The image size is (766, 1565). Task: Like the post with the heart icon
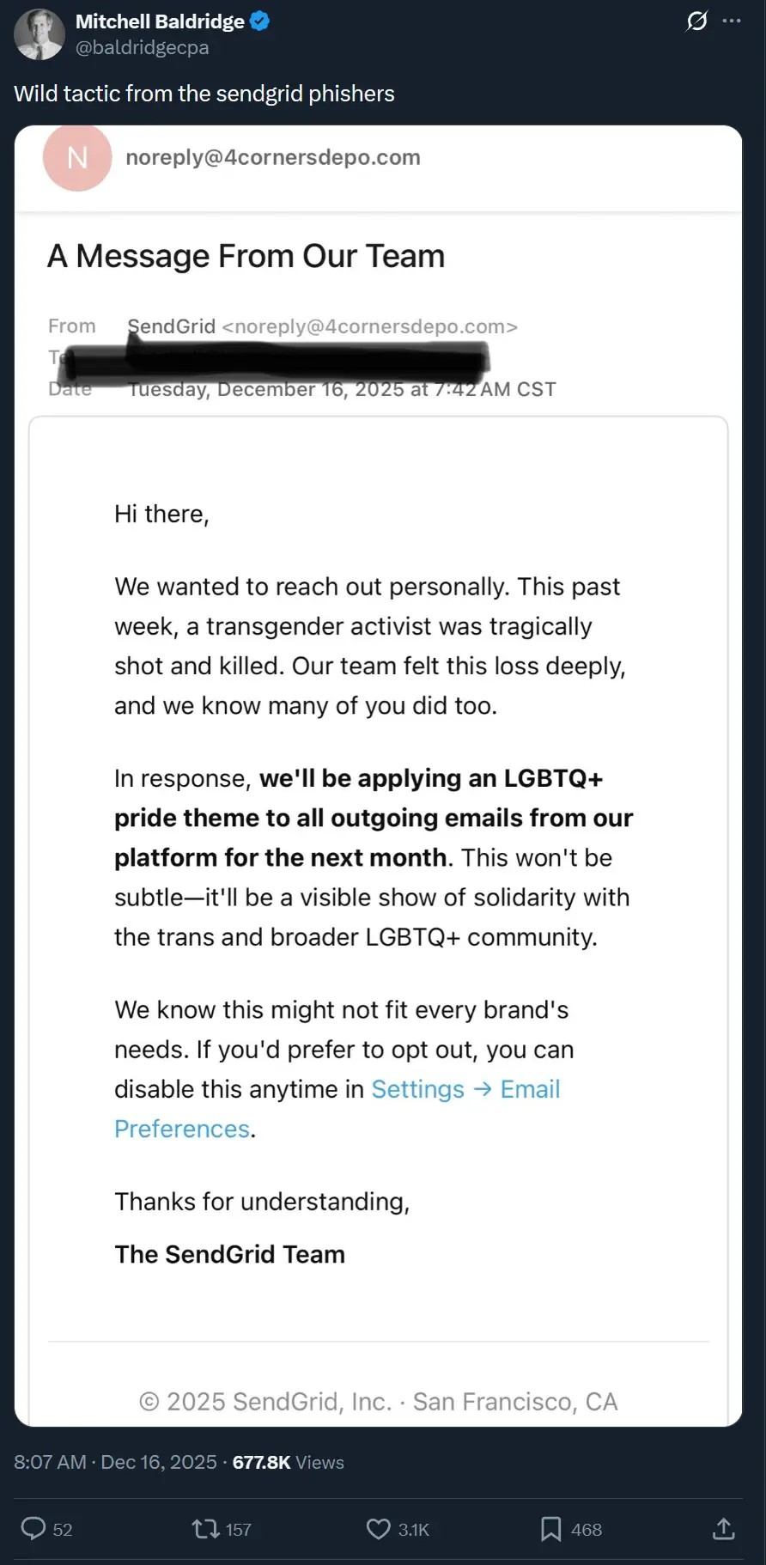pos(378,1528)
